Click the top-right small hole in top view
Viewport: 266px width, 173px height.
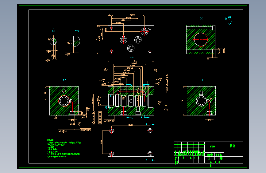coord(150,28)
